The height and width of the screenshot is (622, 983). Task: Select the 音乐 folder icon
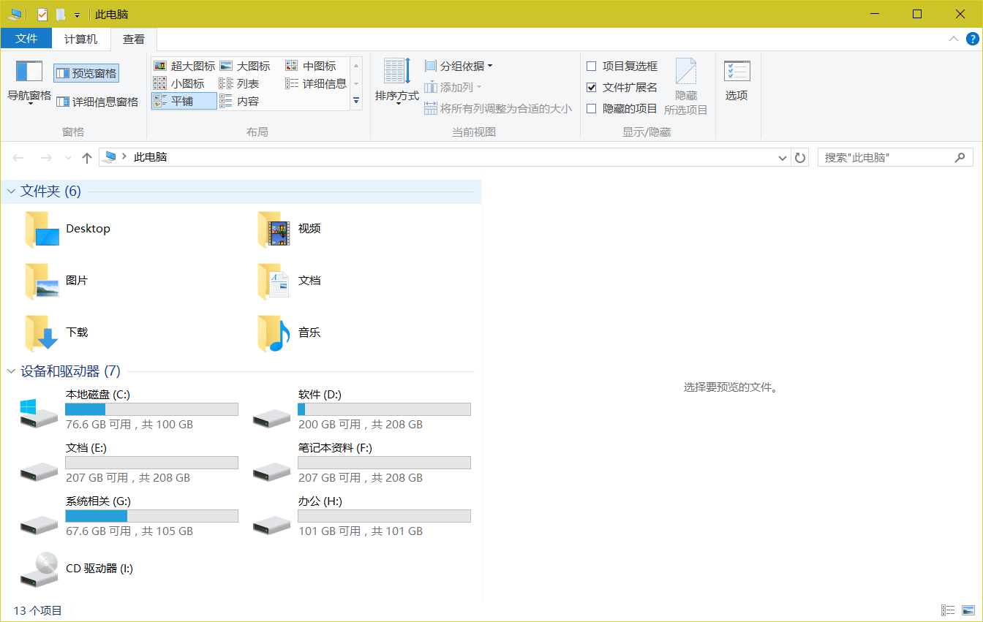pyautogui.click(x=274, y=333)
